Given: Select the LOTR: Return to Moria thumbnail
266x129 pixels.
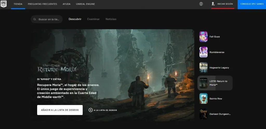Looking at the screenshot, I should pos(203,83).
